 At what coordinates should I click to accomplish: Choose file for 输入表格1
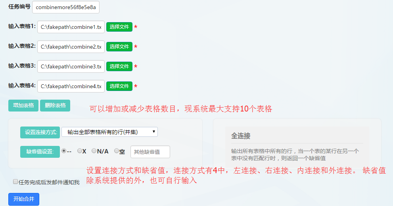point(119,27)
